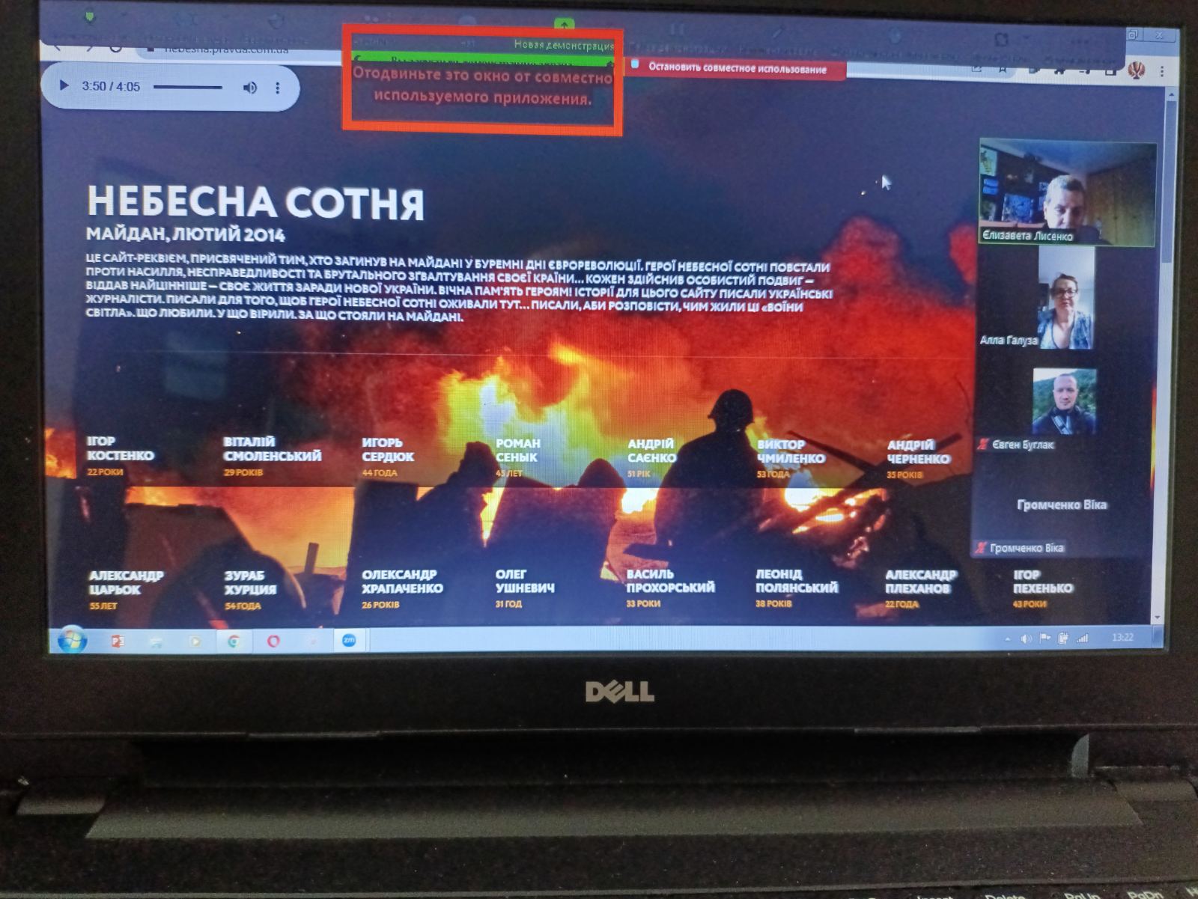Select Євген Буглак's participant video tile
The image size is (1198, 899).
pyautogui.click(x=1064, y=402)
